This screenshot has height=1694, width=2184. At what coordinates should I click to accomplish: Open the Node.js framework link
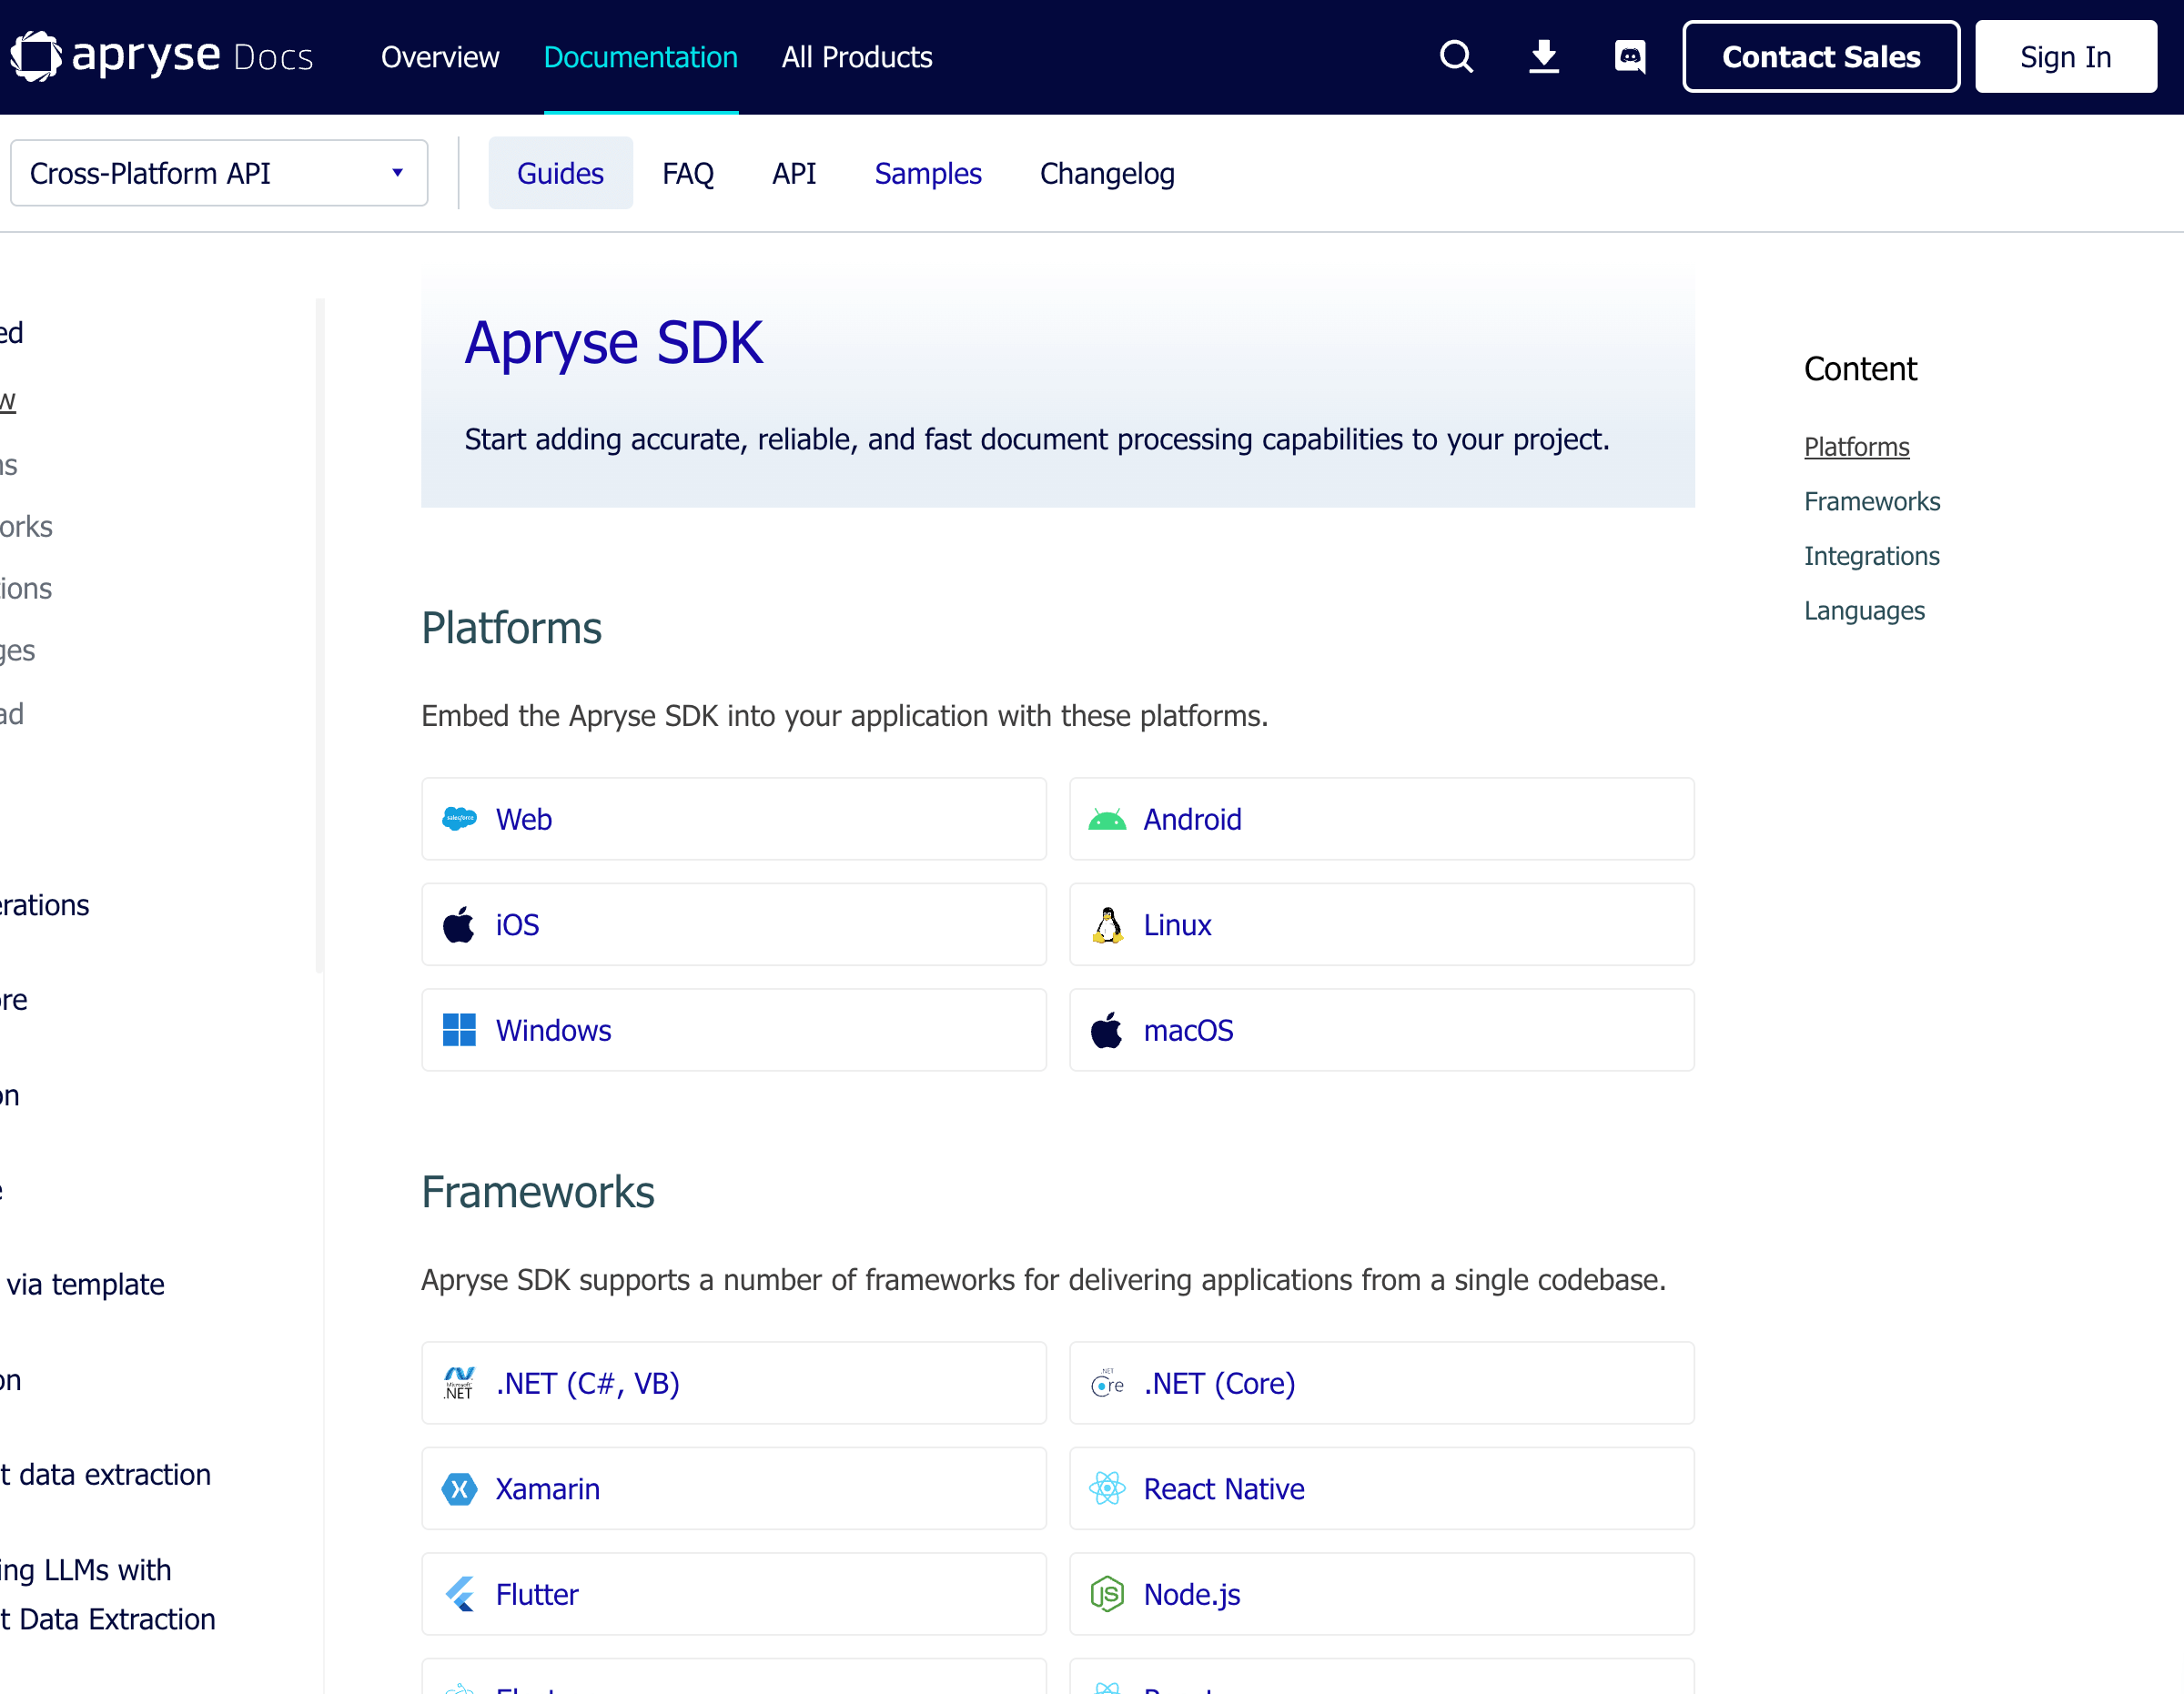pos(1382,1594)
